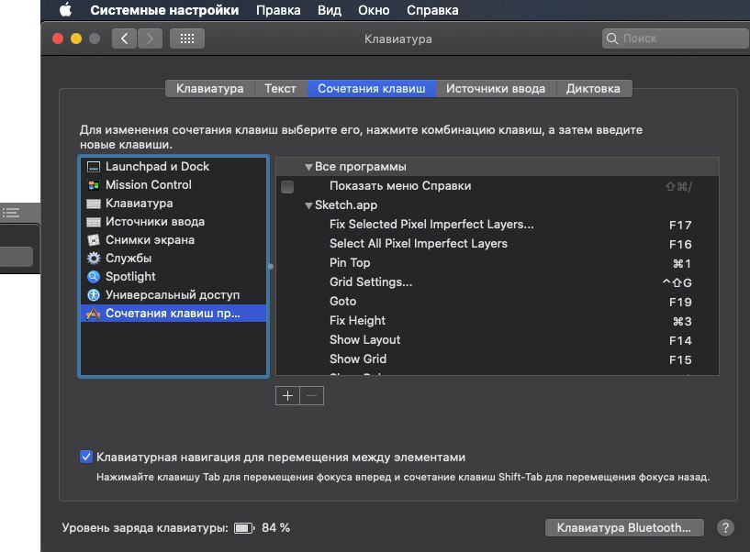Select the Fix Height shortcut row
Screen dimensions: 750x552
[498, 321]
